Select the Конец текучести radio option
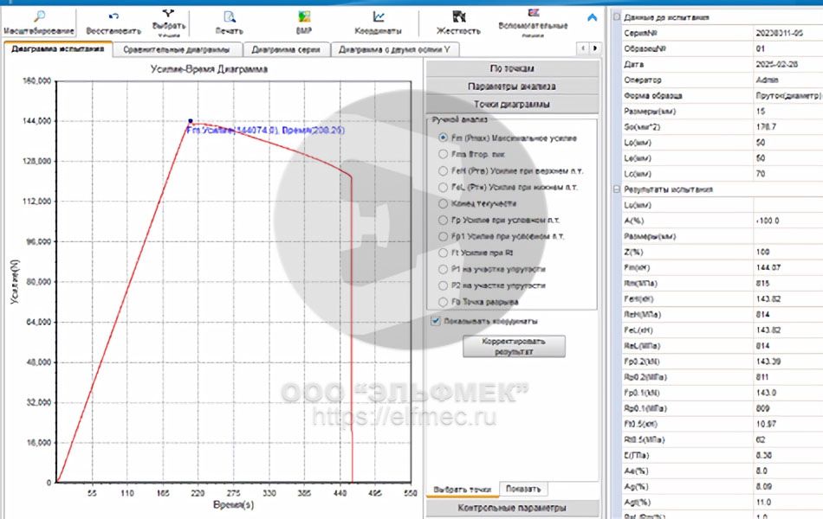The image size is (823, 519). 443,203
